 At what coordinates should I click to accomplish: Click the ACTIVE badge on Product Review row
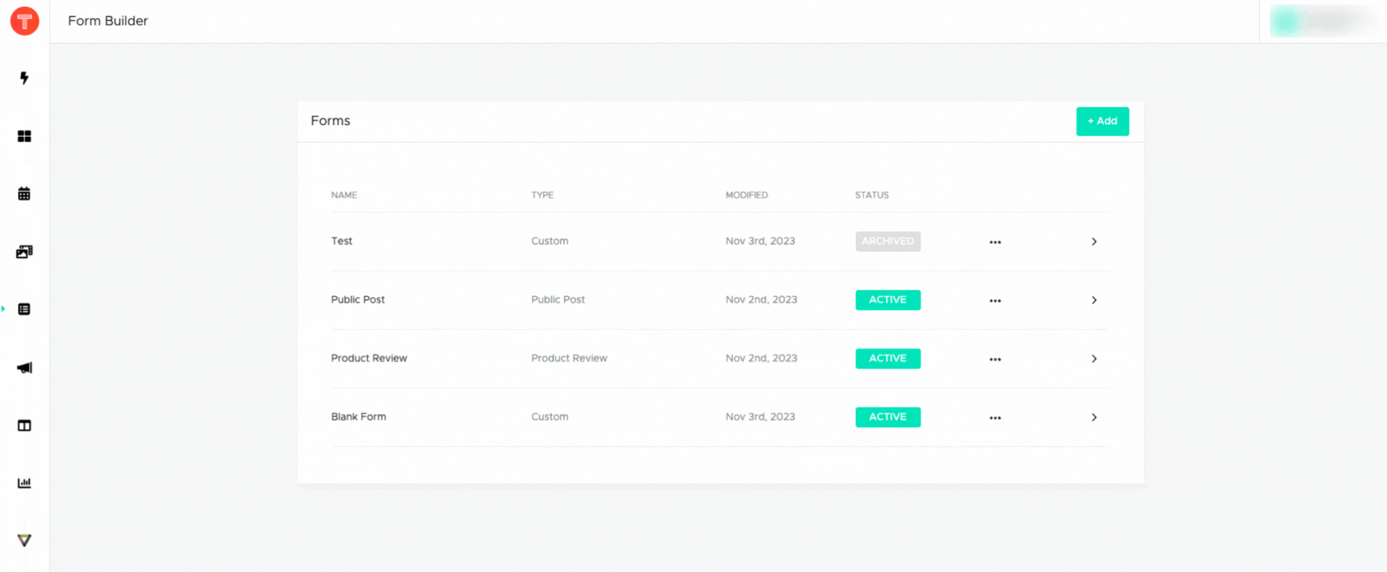click(x=888, y=358)
